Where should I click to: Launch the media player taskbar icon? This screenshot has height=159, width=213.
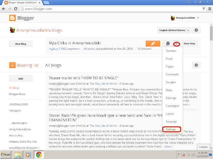[x=28, y=155]
